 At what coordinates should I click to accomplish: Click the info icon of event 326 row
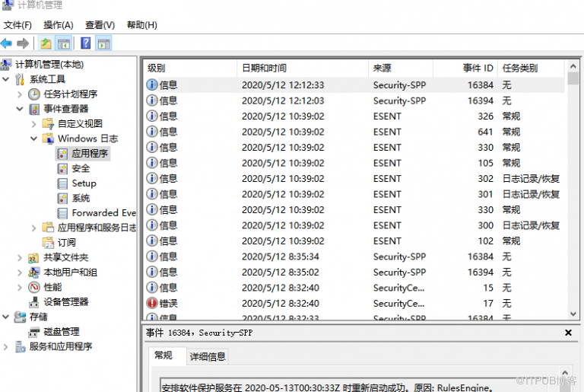(151, 116)
